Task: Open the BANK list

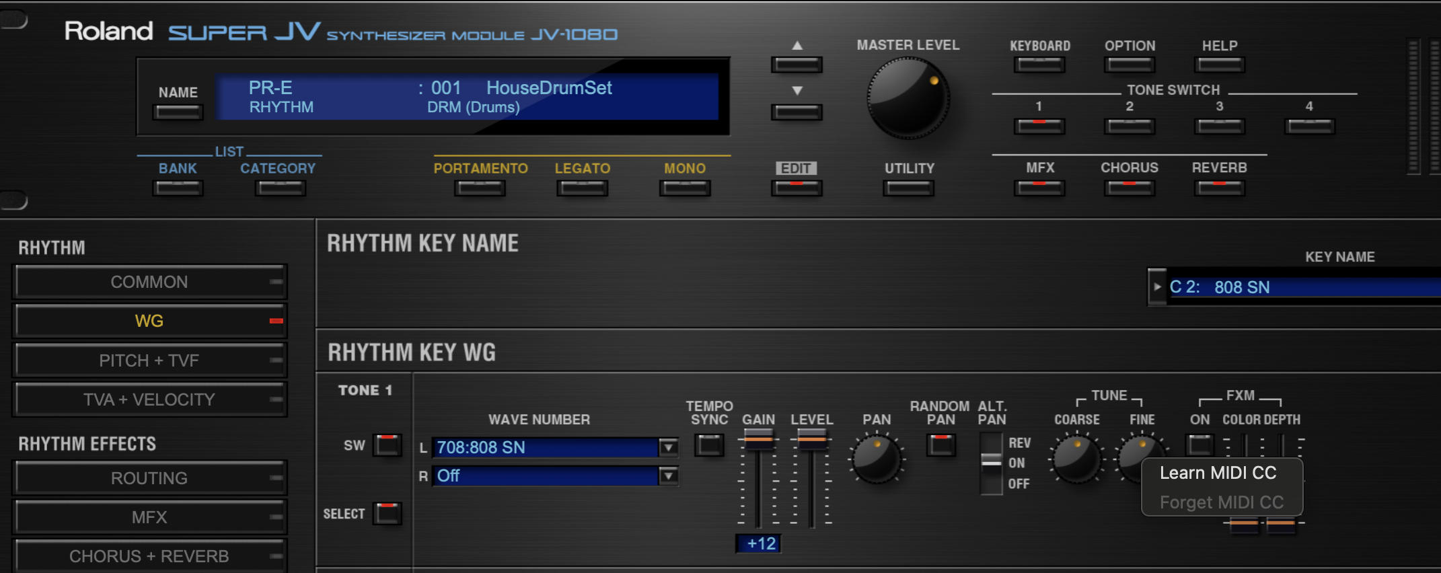Action: (x=178, y=188)
